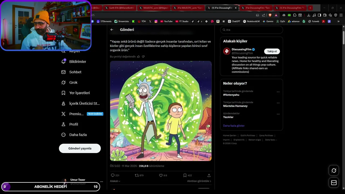345x194 pixels.
Task: Click the Gönderi yayınla button
Action: pyautogui.click(x=80, y=148)
